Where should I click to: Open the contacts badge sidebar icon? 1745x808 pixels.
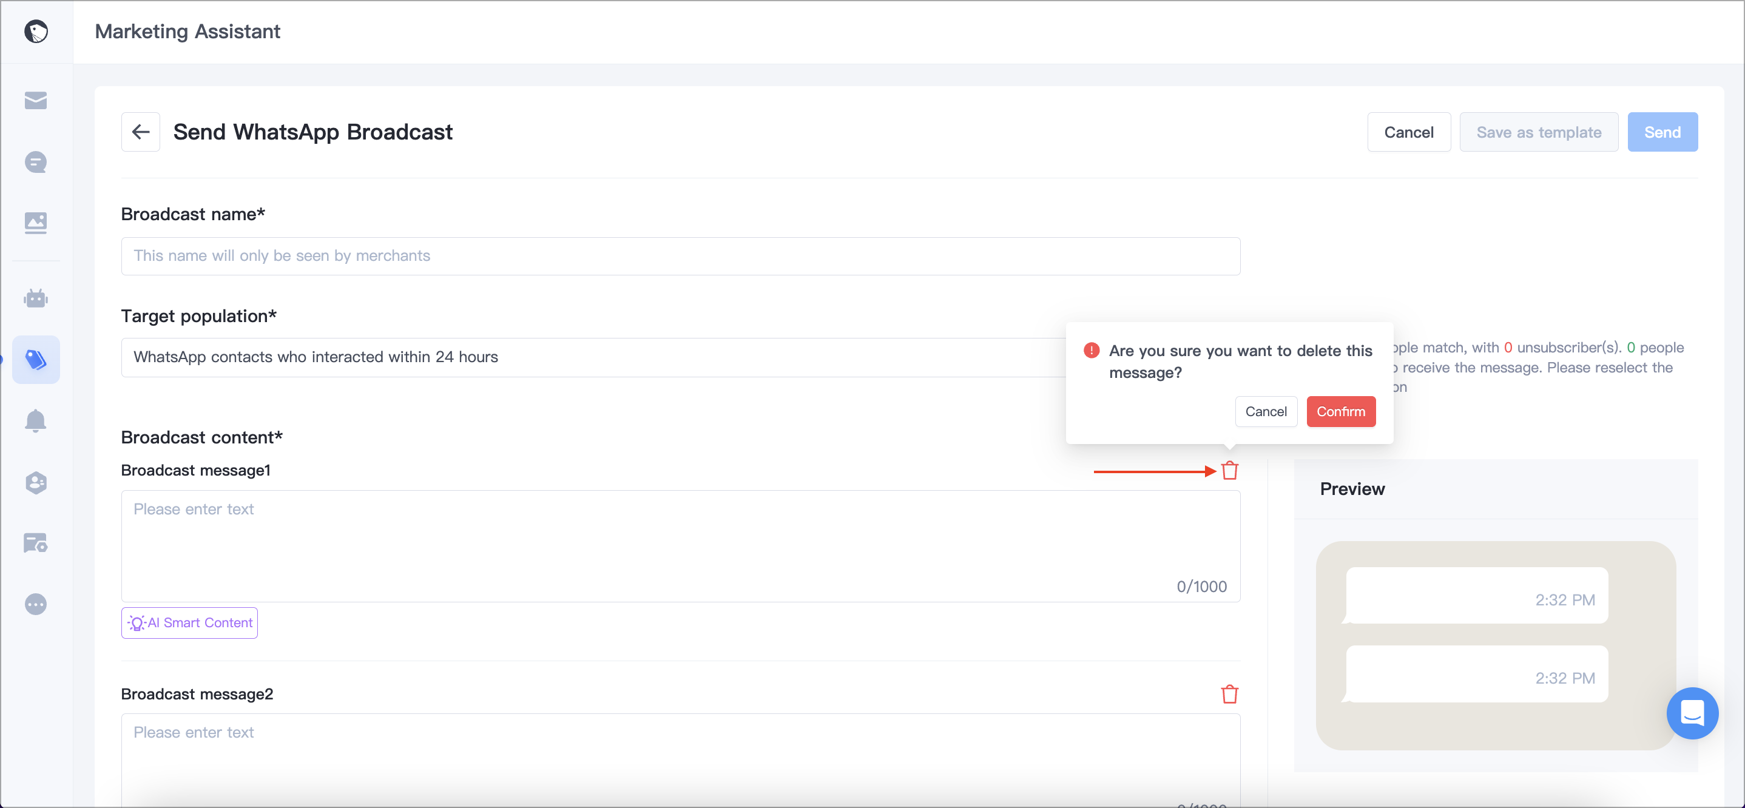(36, 482)
